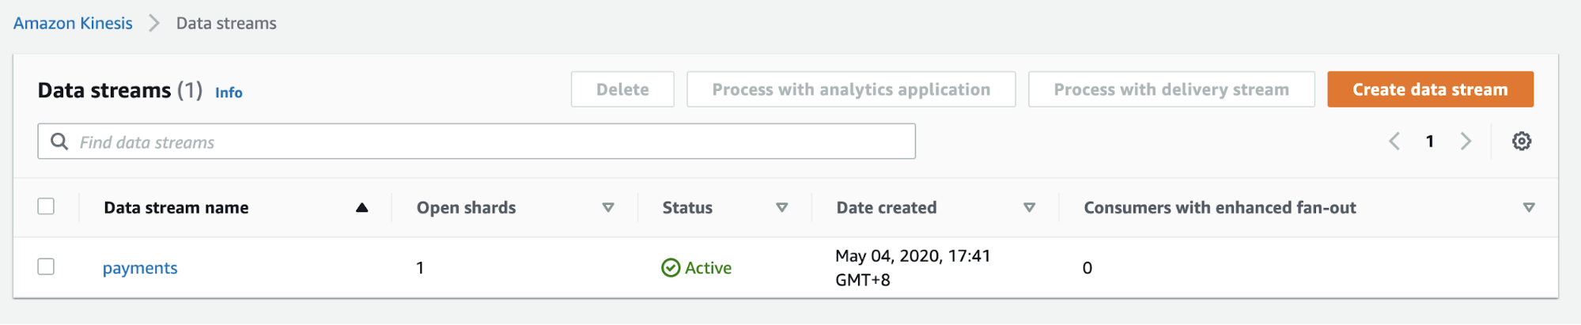
Task: Click Process with delivery stream
Action: point(1171,89)
